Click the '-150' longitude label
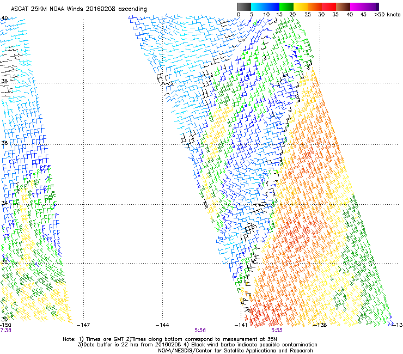 5,325
